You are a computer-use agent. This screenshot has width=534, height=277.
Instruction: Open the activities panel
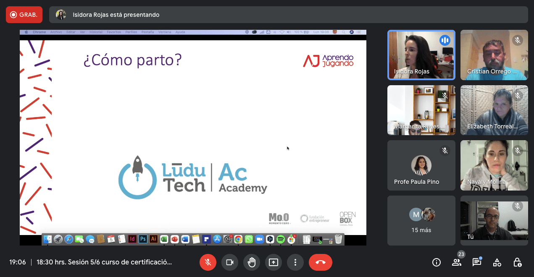[x=497, y=262]
